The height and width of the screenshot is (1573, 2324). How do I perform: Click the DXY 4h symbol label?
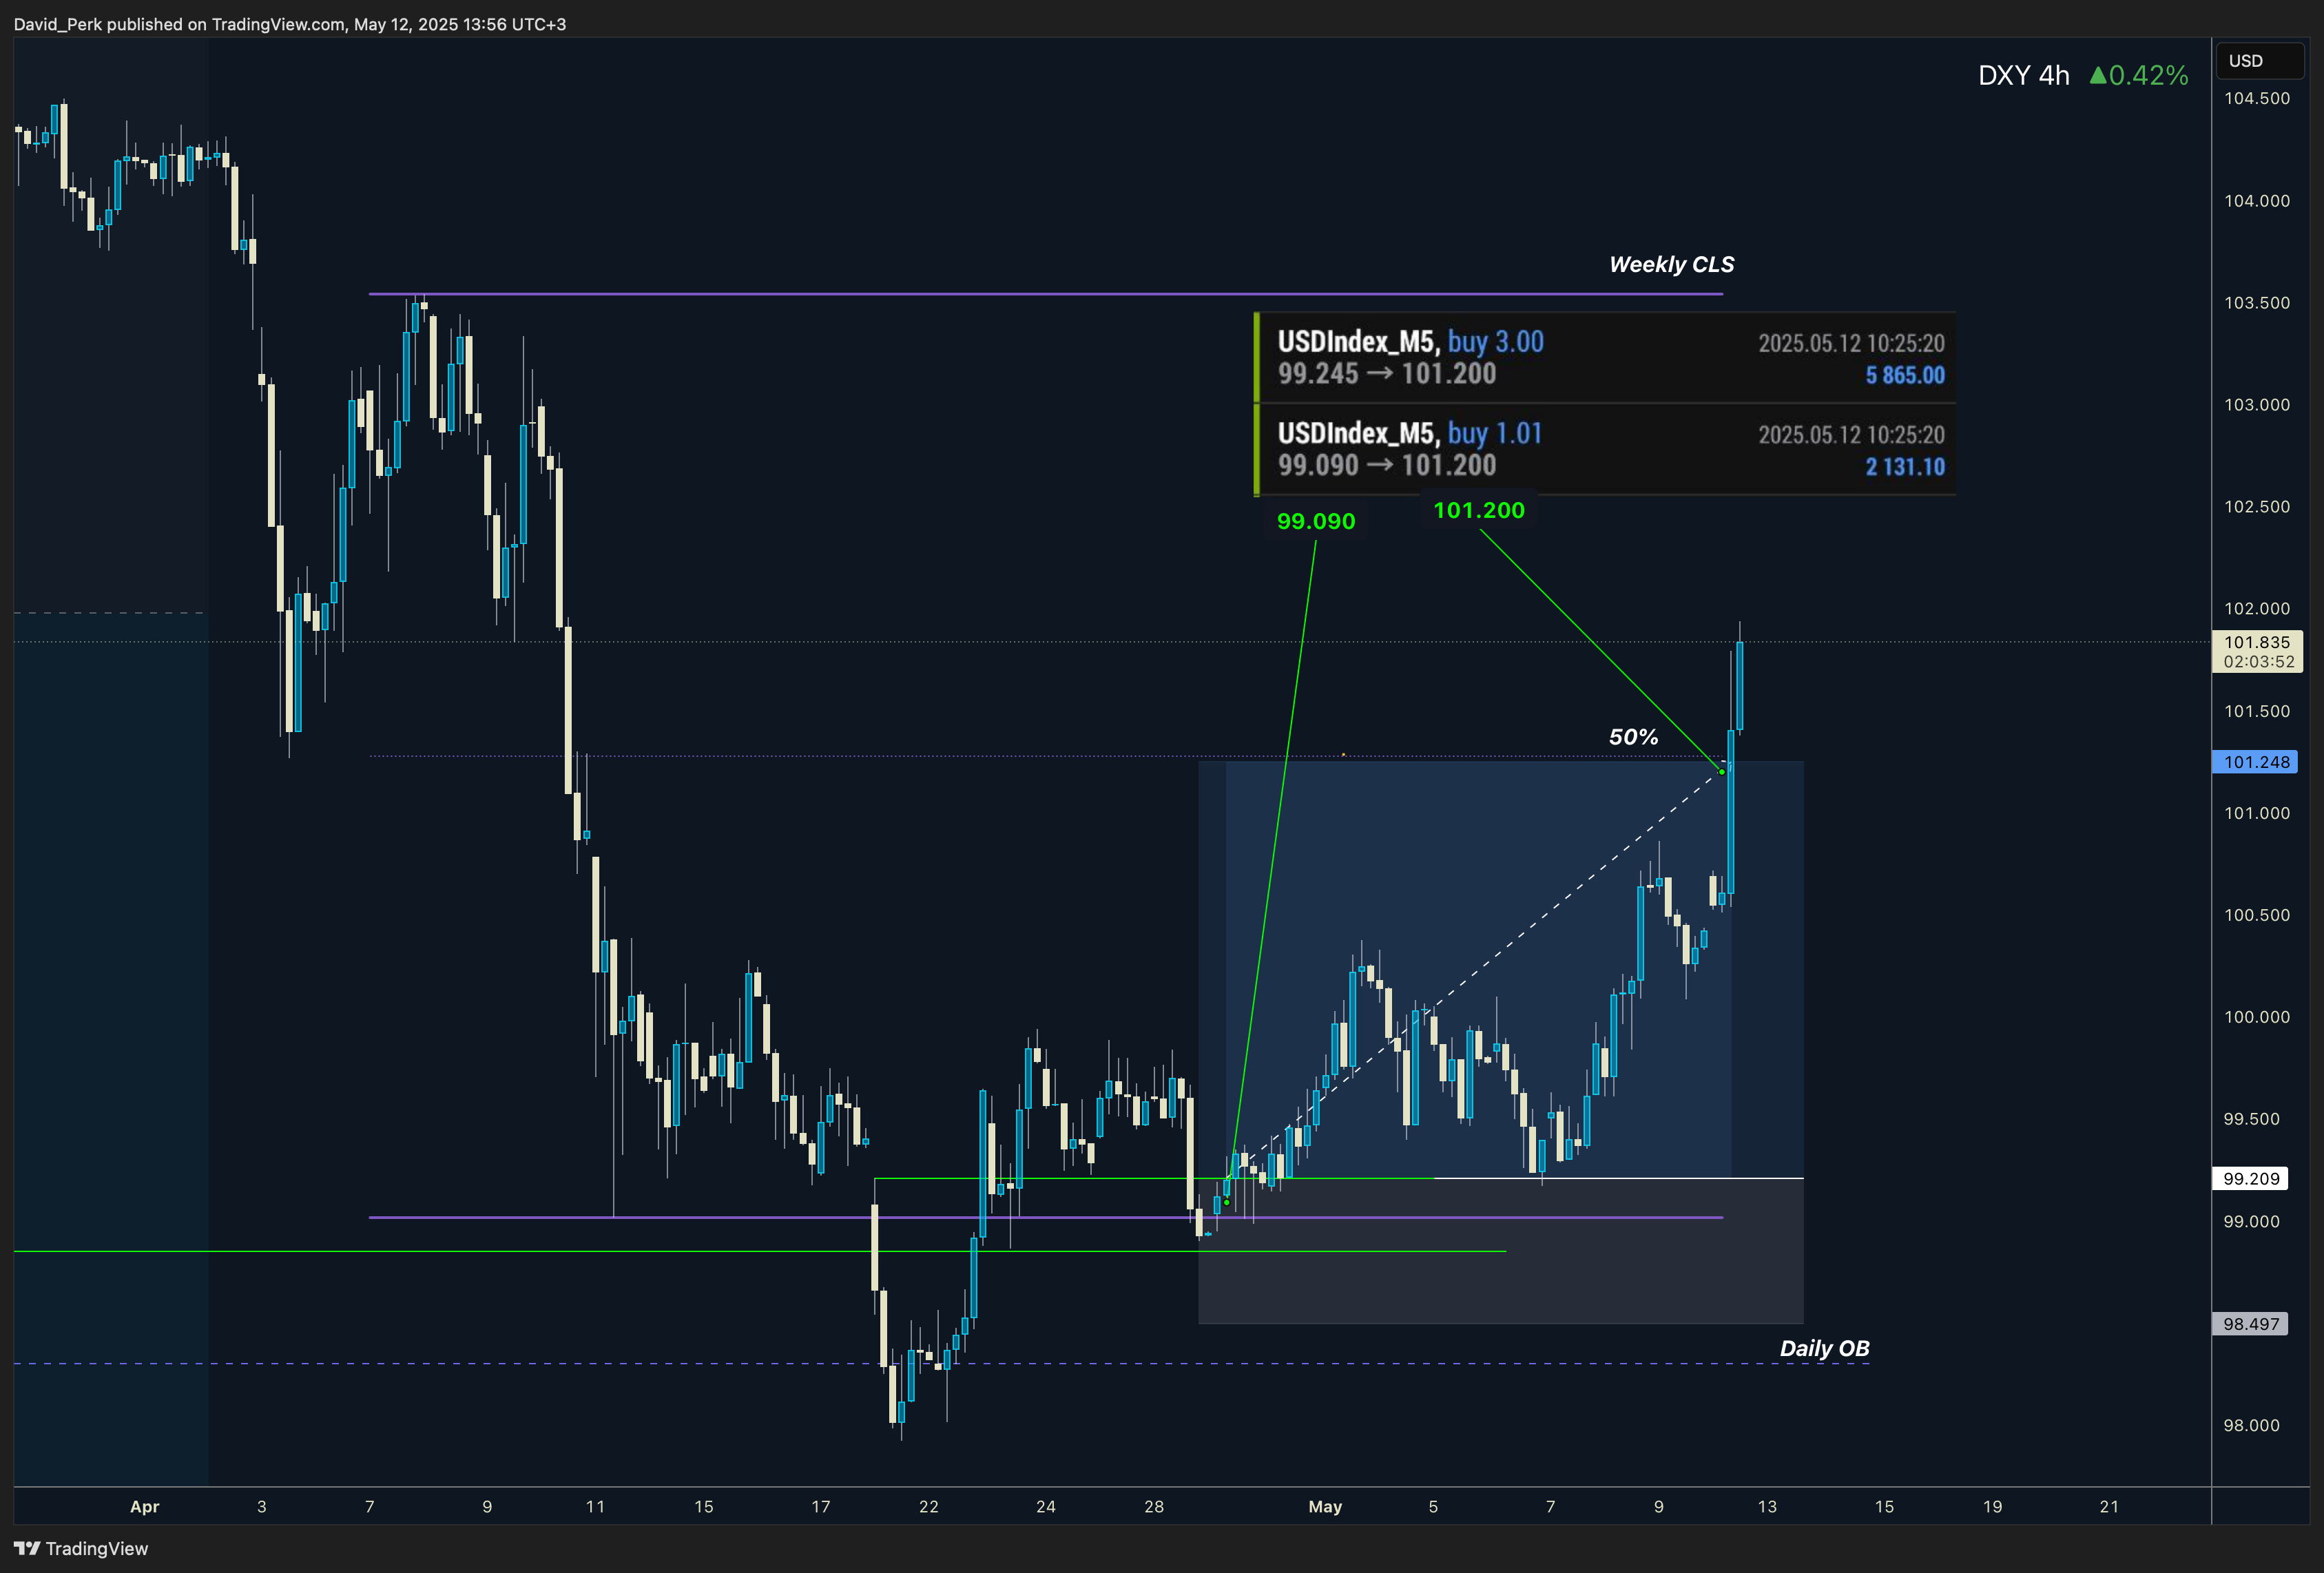coord(2023,76)
